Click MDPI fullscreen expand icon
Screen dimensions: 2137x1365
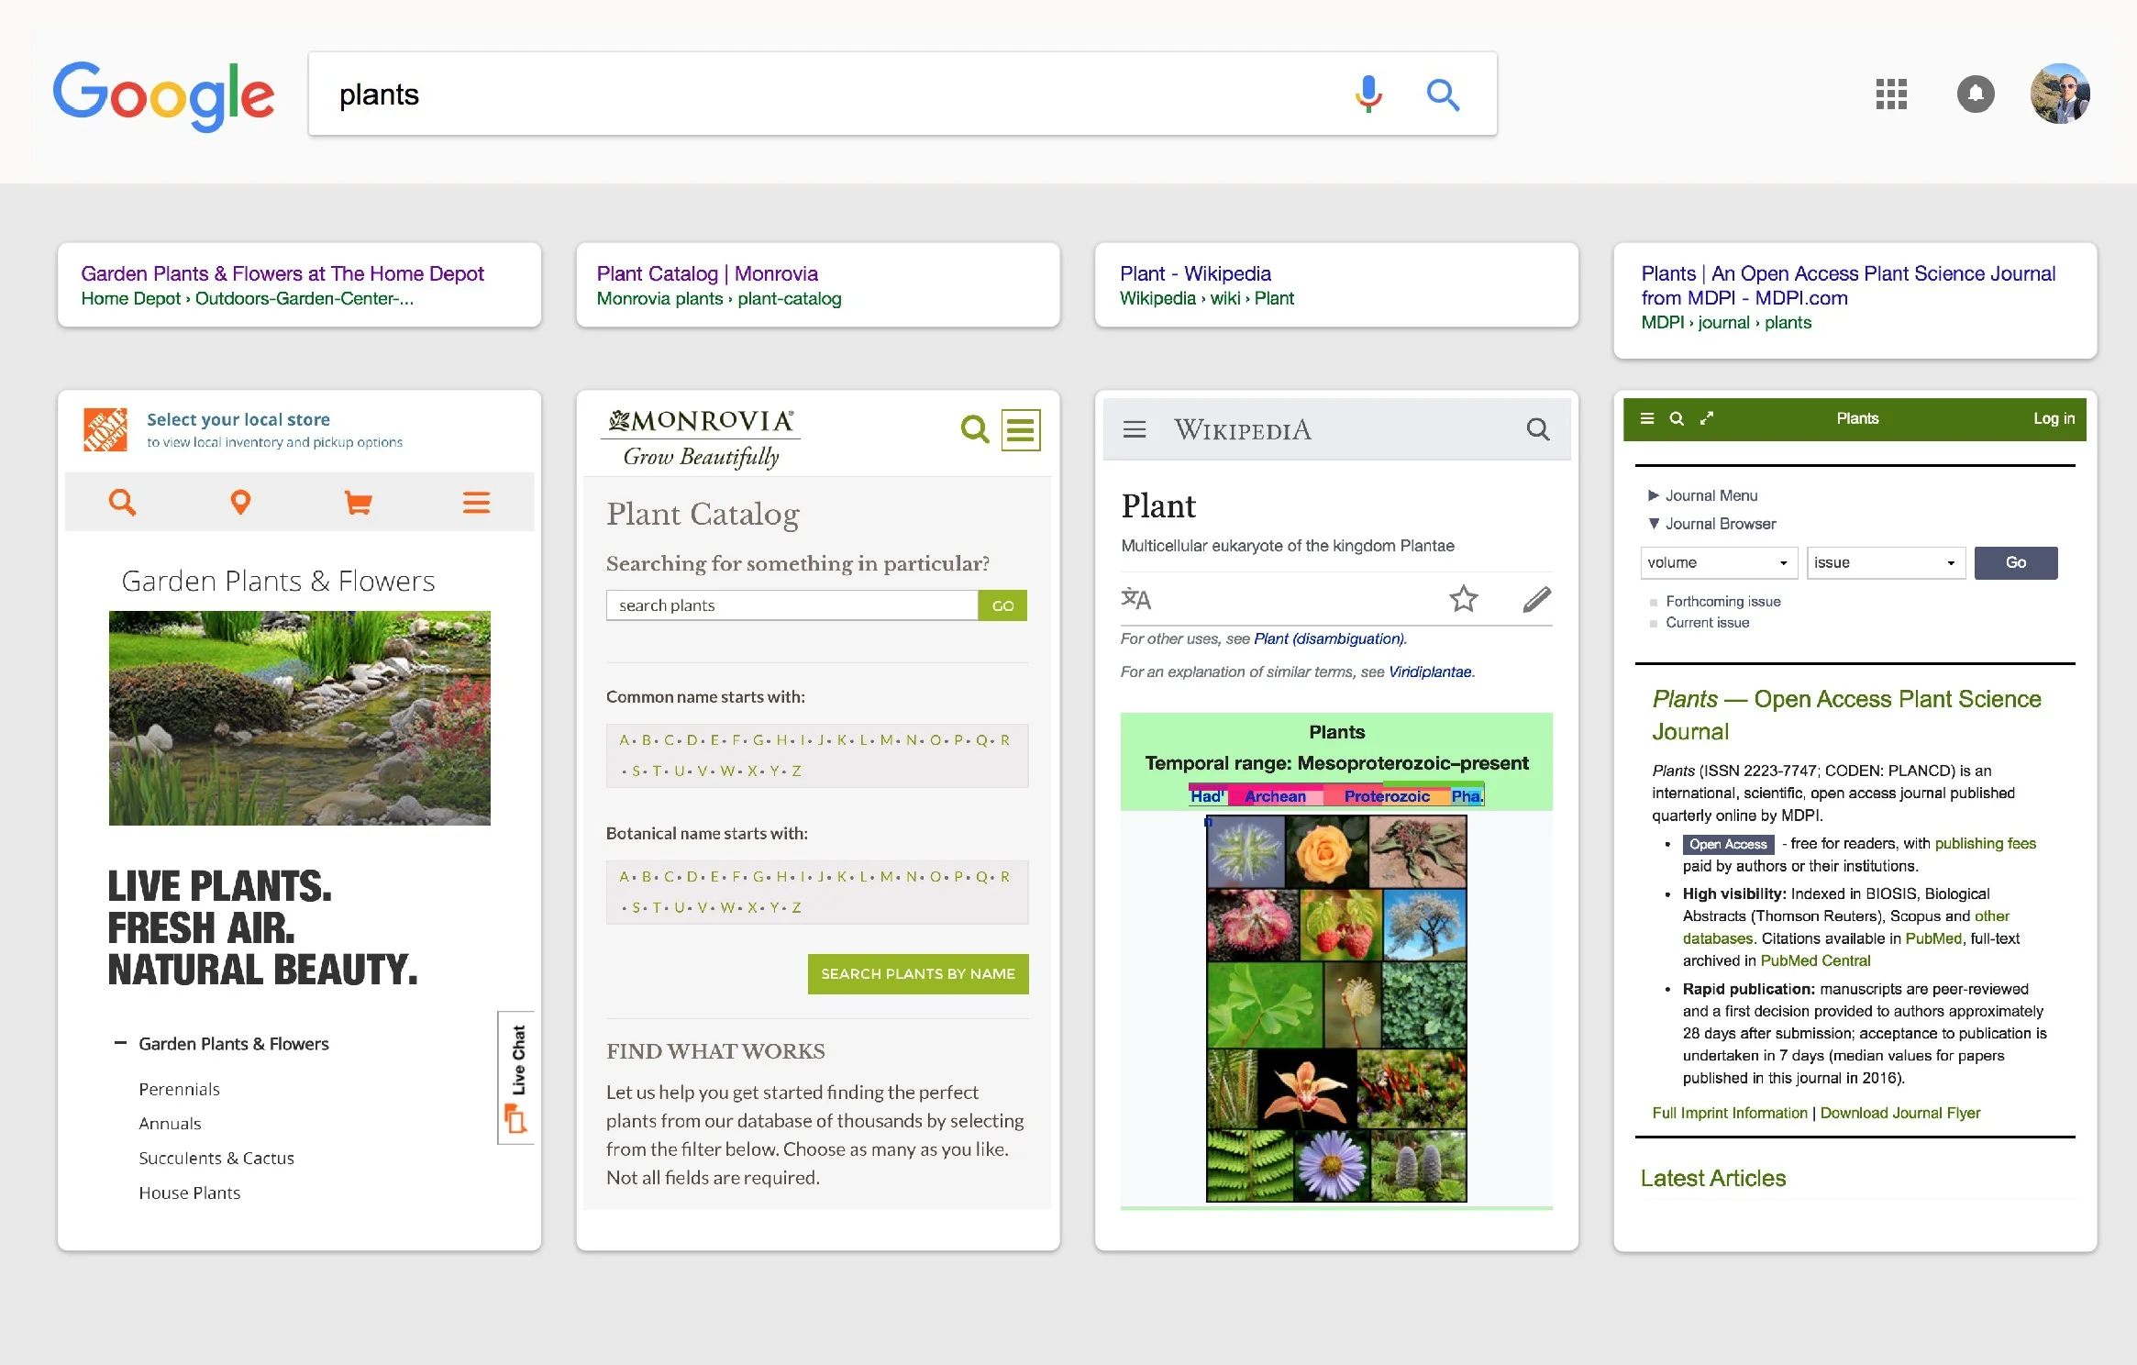point(1707,418)
